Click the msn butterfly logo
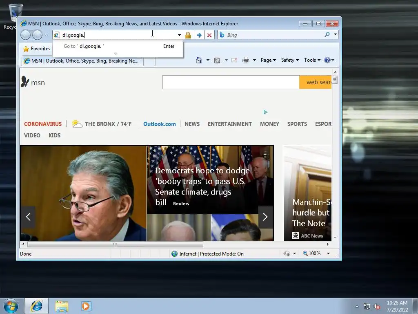This screenshot has width=418, height=314. (x=33, y=82)
